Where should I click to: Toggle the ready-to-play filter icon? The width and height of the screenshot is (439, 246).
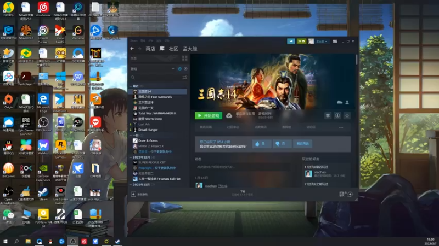click(x=185, y=69)
